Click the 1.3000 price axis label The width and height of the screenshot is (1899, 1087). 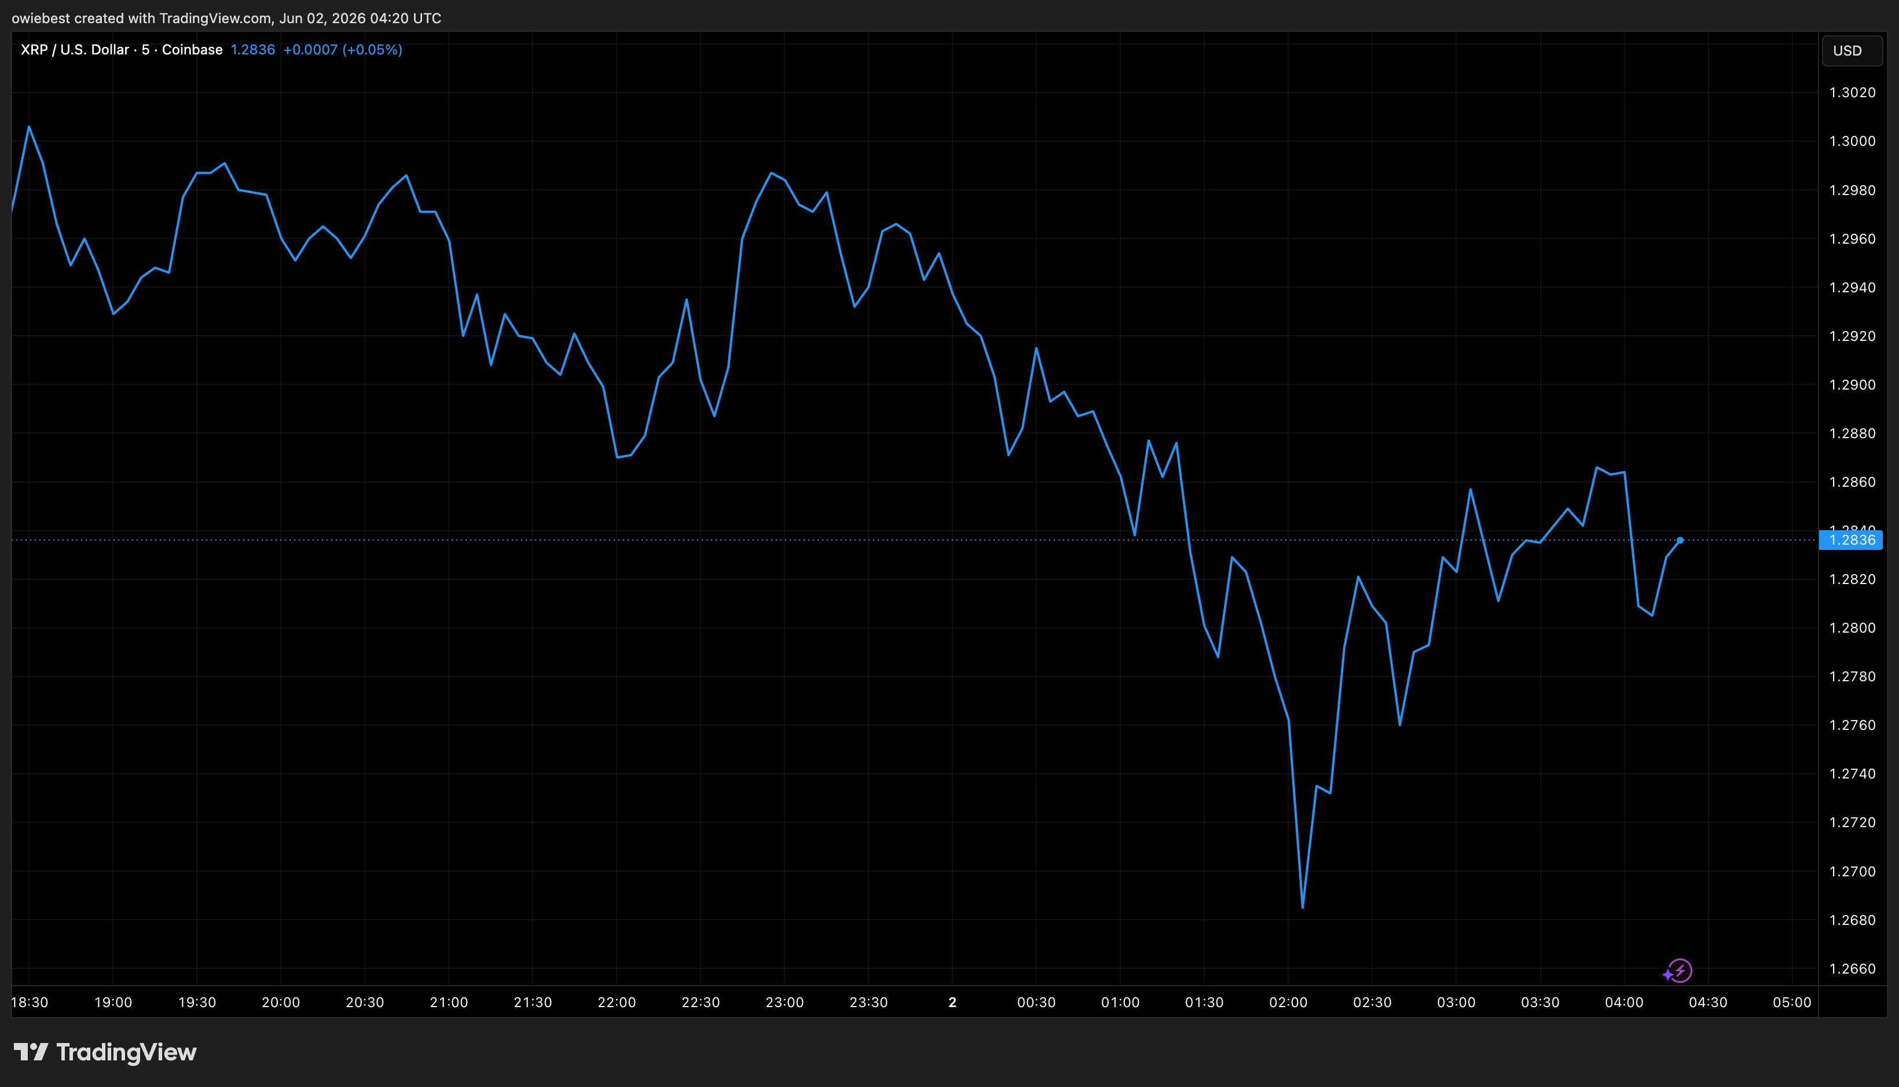pos(1852,141)
